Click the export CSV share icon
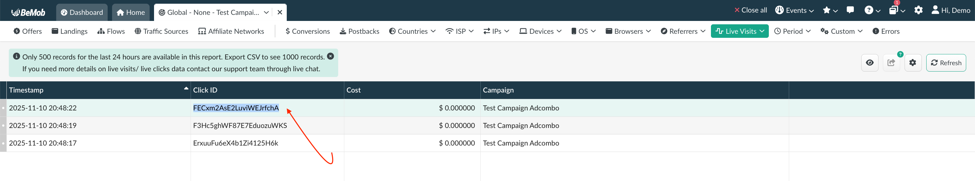 (891, 63)
